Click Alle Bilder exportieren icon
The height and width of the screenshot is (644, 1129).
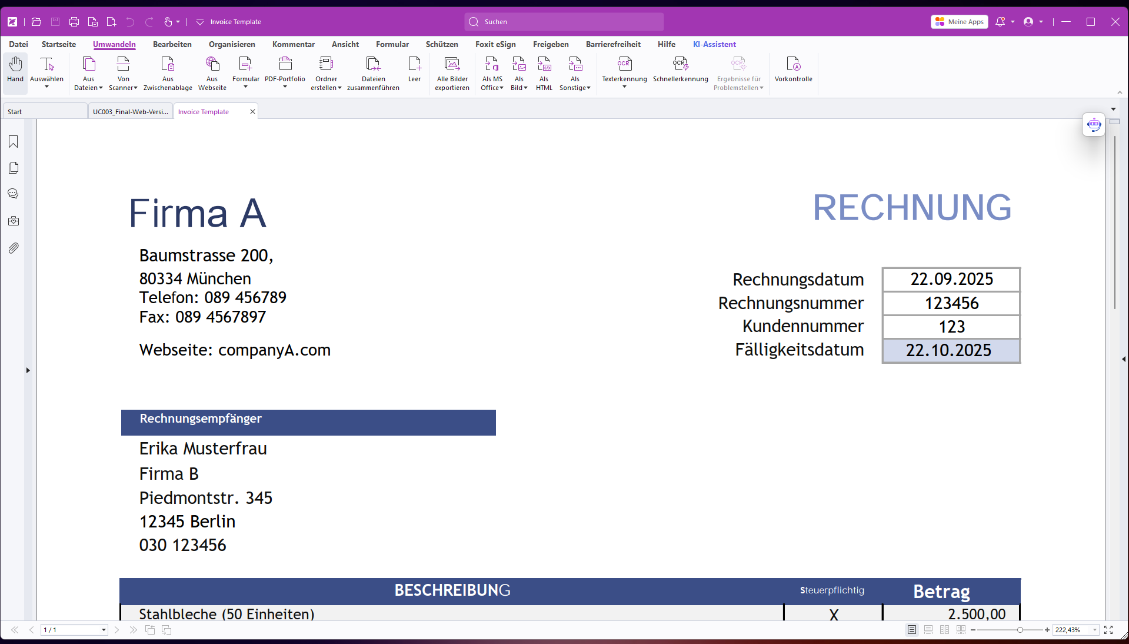pyautogui.click(x=452, y=65)
